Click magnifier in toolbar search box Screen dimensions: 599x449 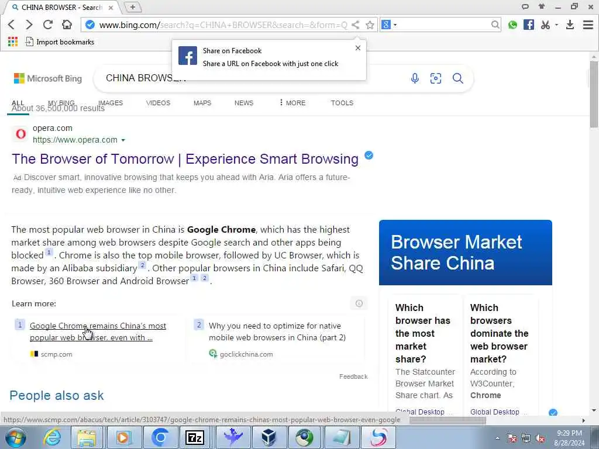pos(495,25)
